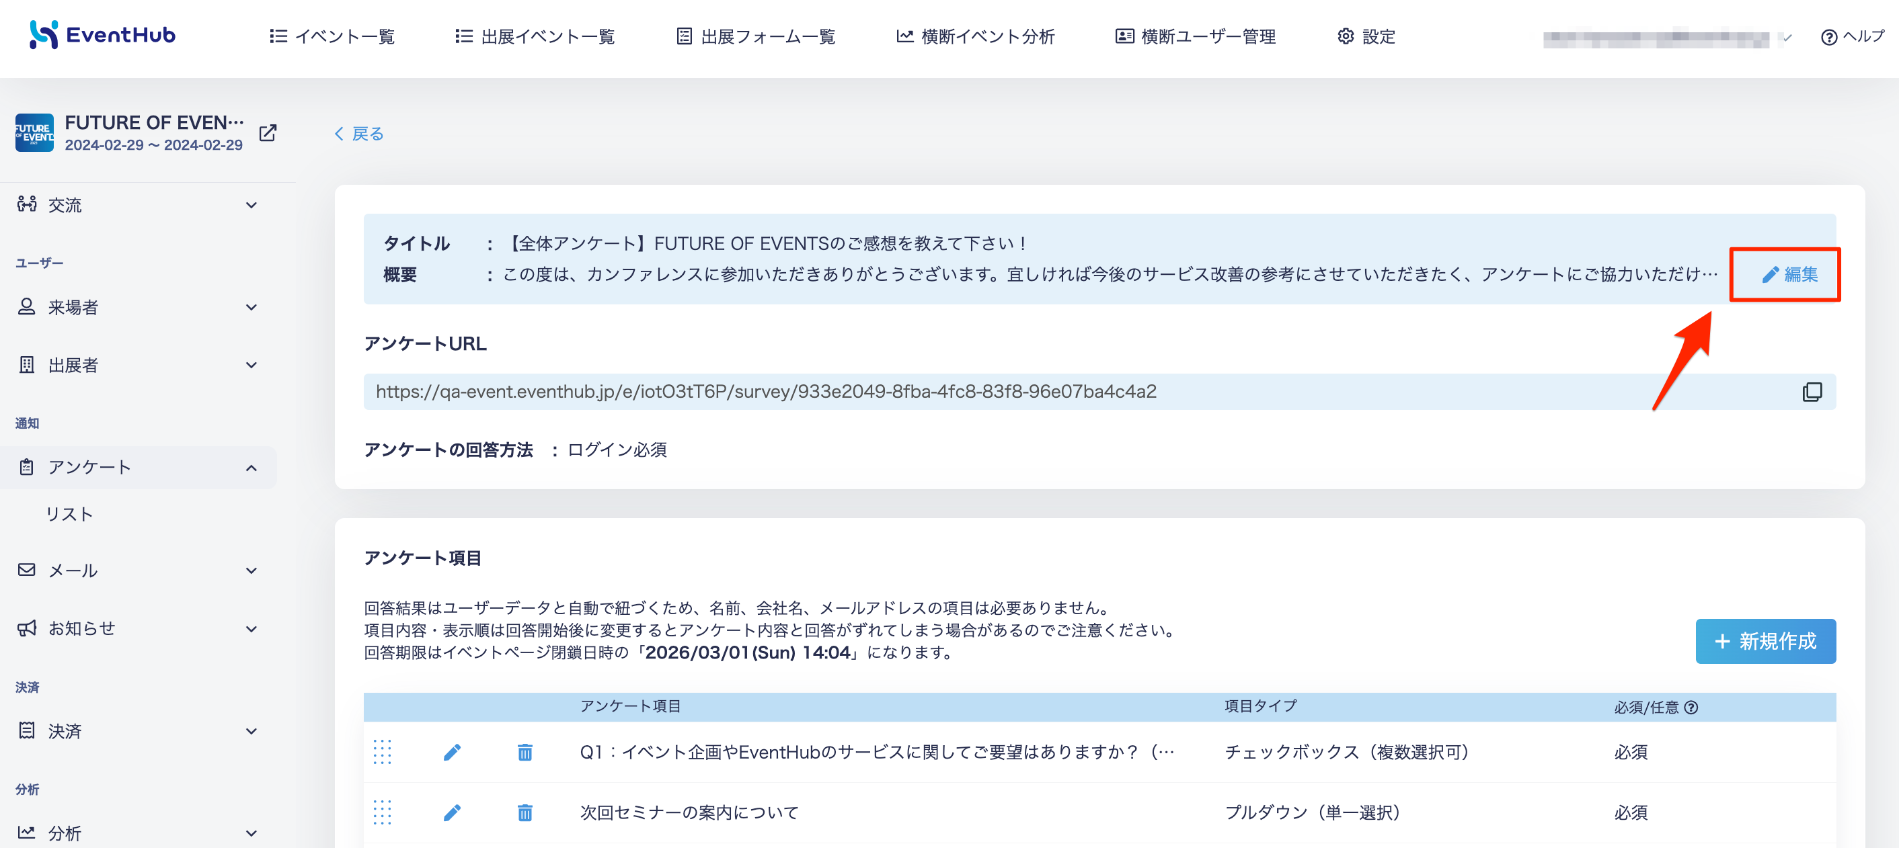Click the pencil edit icon for Q1 row
This screenshot has height=848, width=1899.
pos(452,751)
